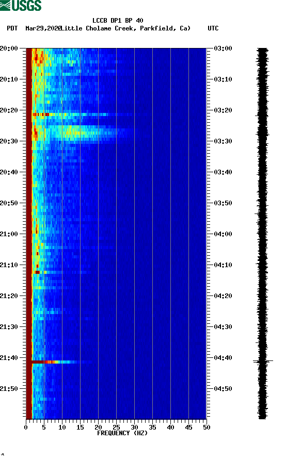285x460 pixels.
Task: Click the 'FREQUENCY (HZ)' axis title
Action: pos(122,433)
